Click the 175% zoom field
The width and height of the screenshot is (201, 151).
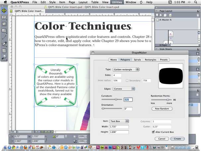[x=13, y=132]
